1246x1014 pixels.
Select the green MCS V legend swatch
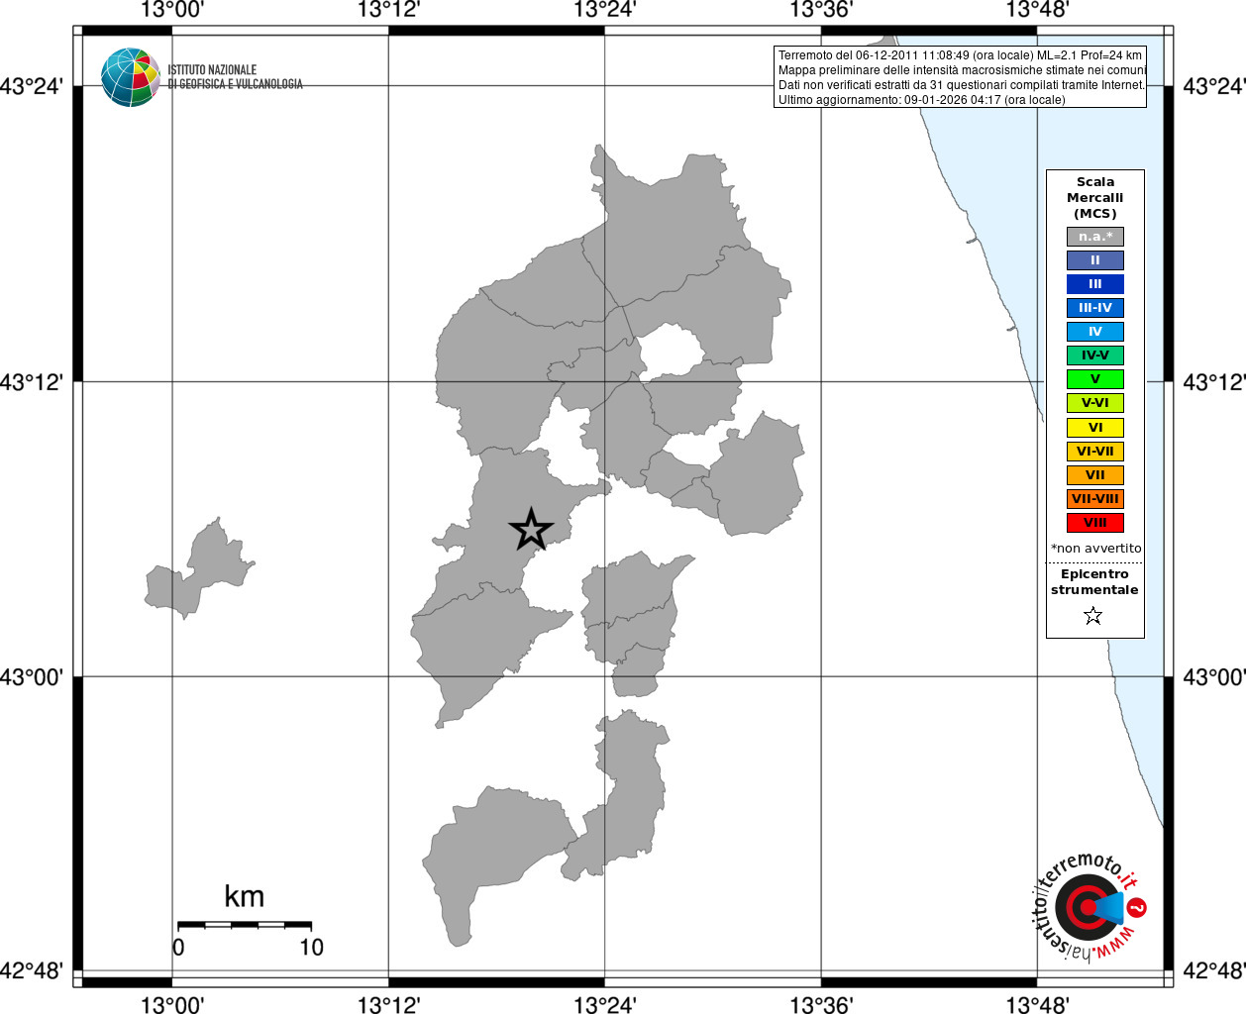click(x=1095, y=379)
